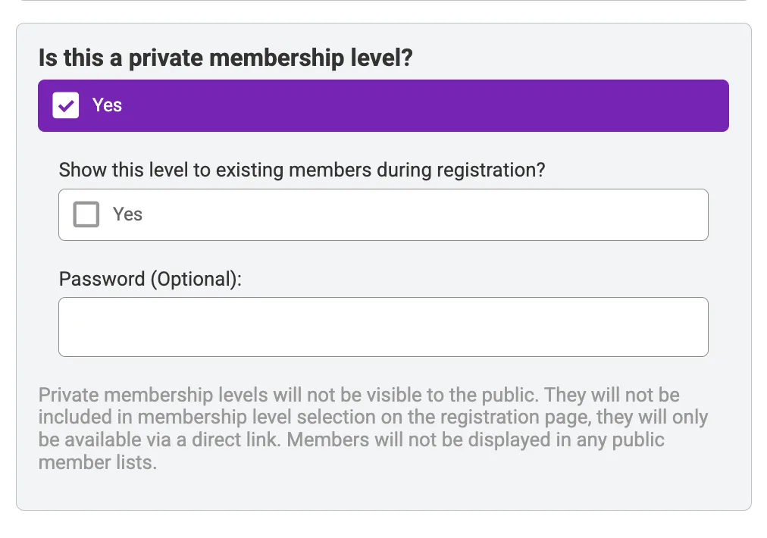Click "Yes" label beside the unchecked box
Image resolution: width=767 pixels, height=538 pixels.
coord(127,214)
